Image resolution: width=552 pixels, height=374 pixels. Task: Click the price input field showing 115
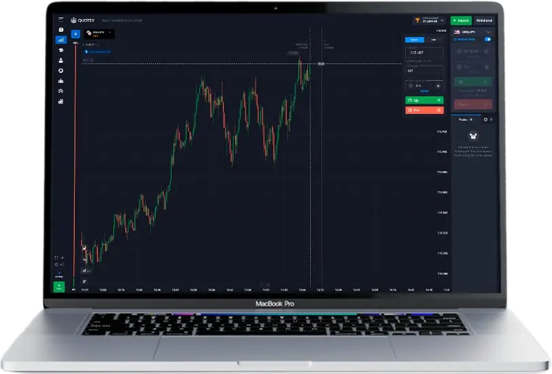tap(424, 53)
